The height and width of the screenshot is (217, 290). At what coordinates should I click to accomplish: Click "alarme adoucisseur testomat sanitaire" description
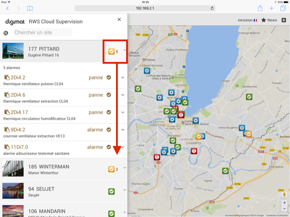36,153
